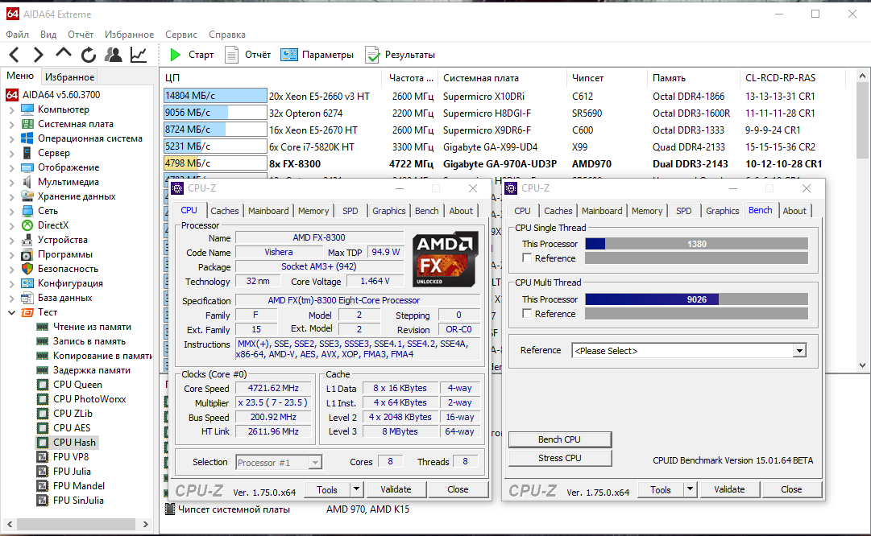Click the Stress CPU button
Image resolution: width=871 pixels, height=536 pixels.
(559, 458)
